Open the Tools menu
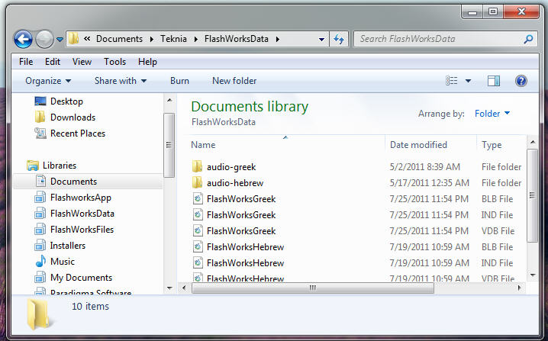Viewport: 548px width, 341px height. point(114,62)
